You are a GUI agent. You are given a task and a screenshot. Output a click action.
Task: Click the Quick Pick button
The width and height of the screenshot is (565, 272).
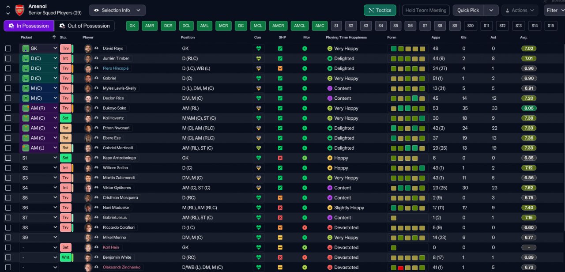(x=468, y=10)
